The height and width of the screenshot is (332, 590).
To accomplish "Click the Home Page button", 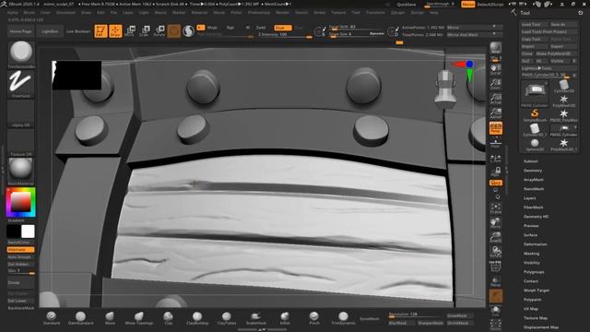I will 20,31.
